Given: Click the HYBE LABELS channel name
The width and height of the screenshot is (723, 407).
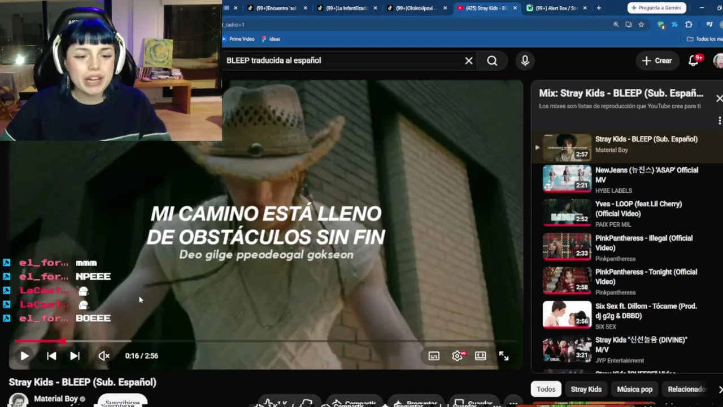Looking at the screenshot, I should coord(613,191).
